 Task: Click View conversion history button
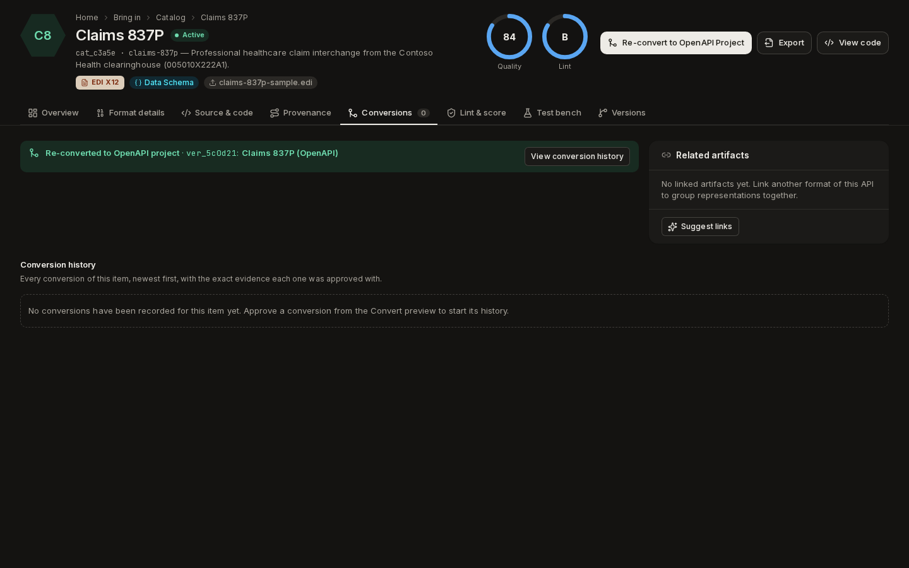pos(577,157)
